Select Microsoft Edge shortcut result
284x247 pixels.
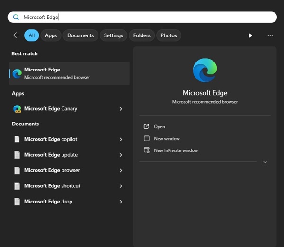coord(69,186)
